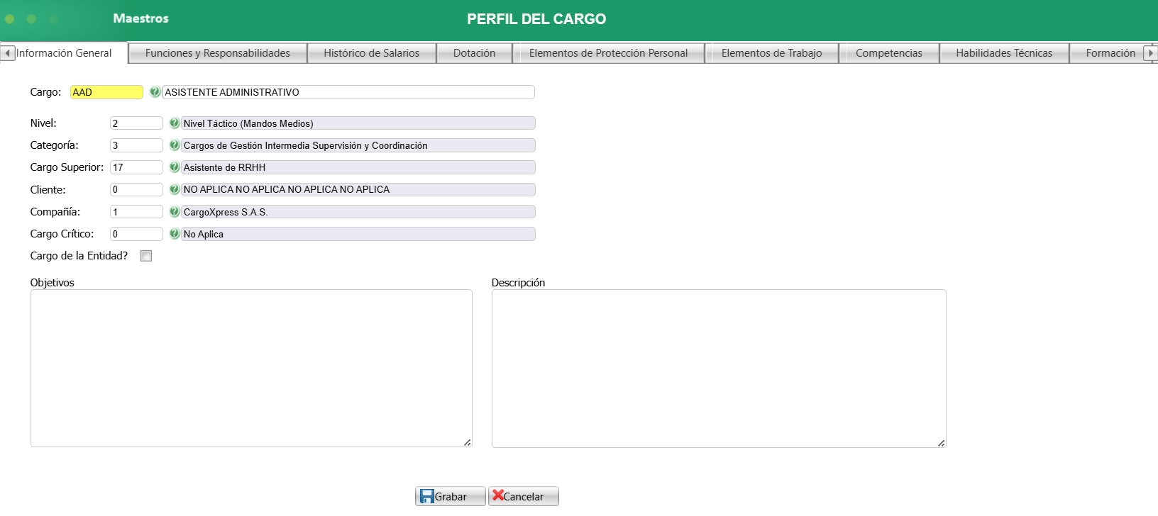
Task: Open the Información General tab
Action: point(64,53)
